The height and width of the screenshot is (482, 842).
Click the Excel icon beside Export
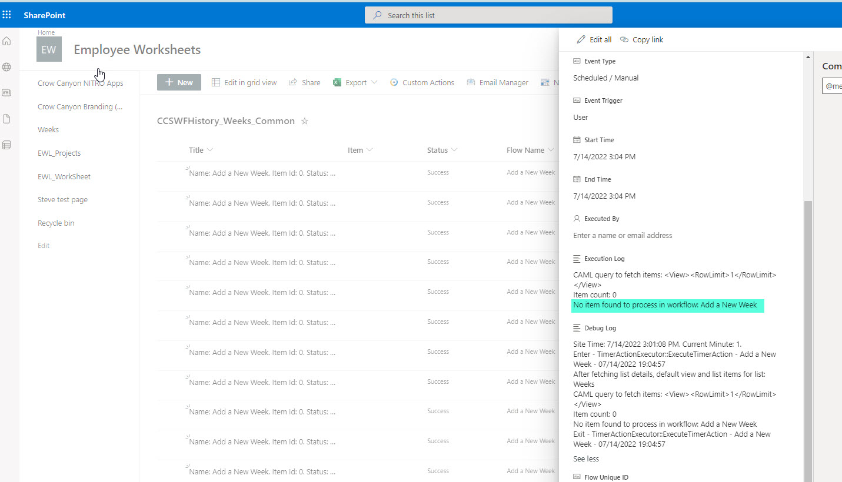(x=337, y=83)
